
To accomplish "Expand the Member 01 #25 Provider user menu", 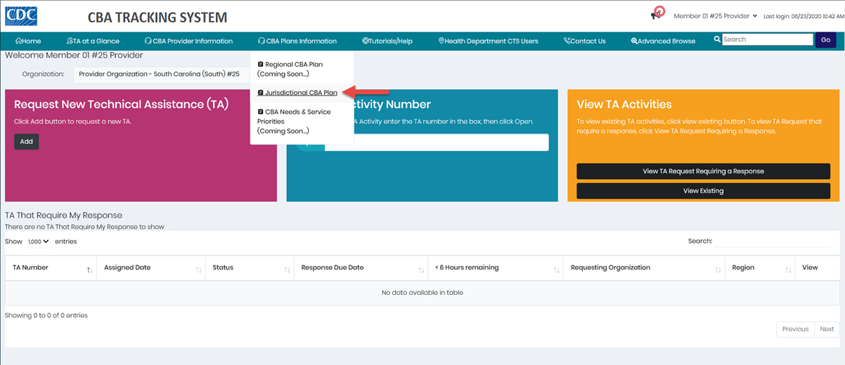I will pos(715,16).
